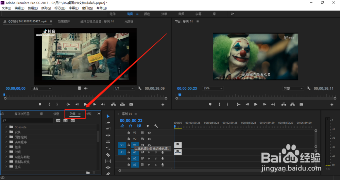Viewport: 340px width, 180px height.
Task: Click Insert button in Source monitor
Action: (114, 104)
